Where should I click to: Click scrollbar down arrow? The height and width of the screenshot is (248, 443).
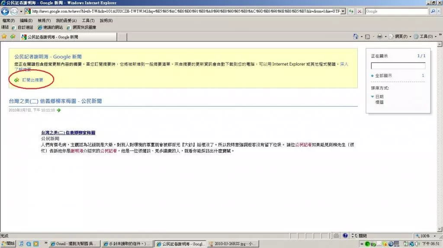click(440, 229)
